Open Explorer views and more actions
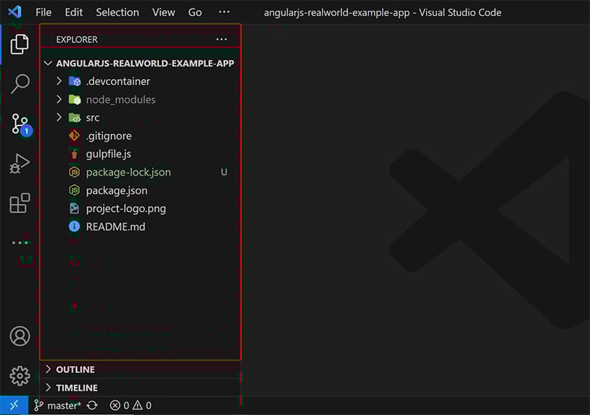This screenshot has height=415, width=590. (221, 39)
